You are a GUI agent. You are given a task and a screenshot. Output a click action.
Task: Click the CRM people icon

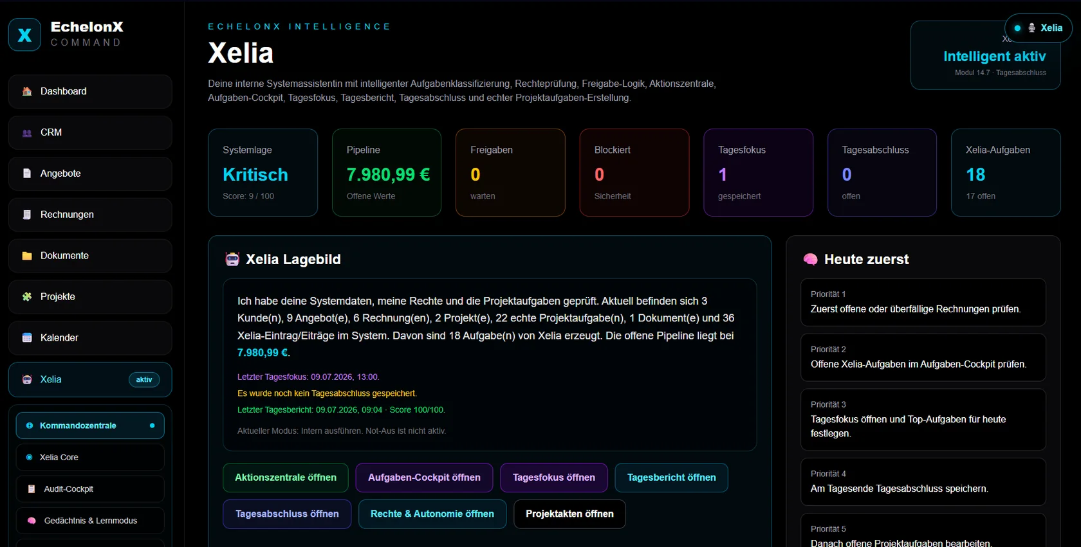27,132
